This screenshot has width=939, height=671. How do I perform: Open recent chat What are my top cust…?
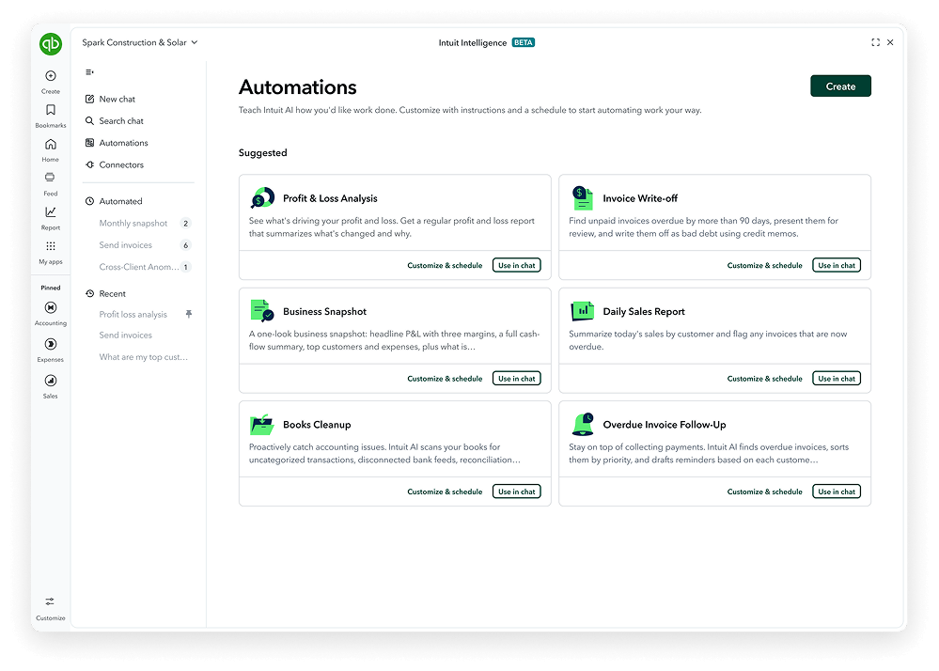(144, 357)
